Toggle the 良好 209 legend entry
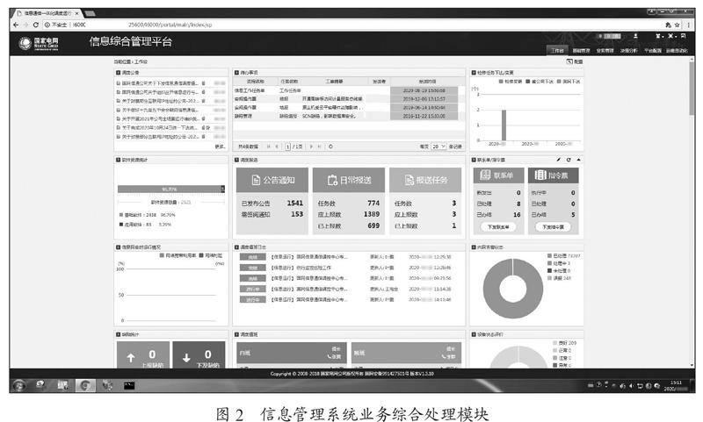703x422 pixels. pos(565,343)
